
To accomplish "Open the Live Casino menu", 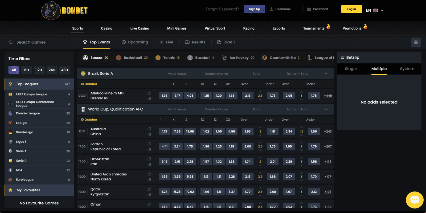I will pos(140,28).
